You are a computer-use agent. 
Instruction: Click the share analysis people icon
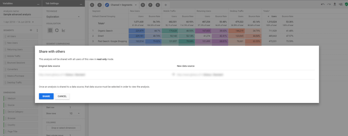(340, 5)
